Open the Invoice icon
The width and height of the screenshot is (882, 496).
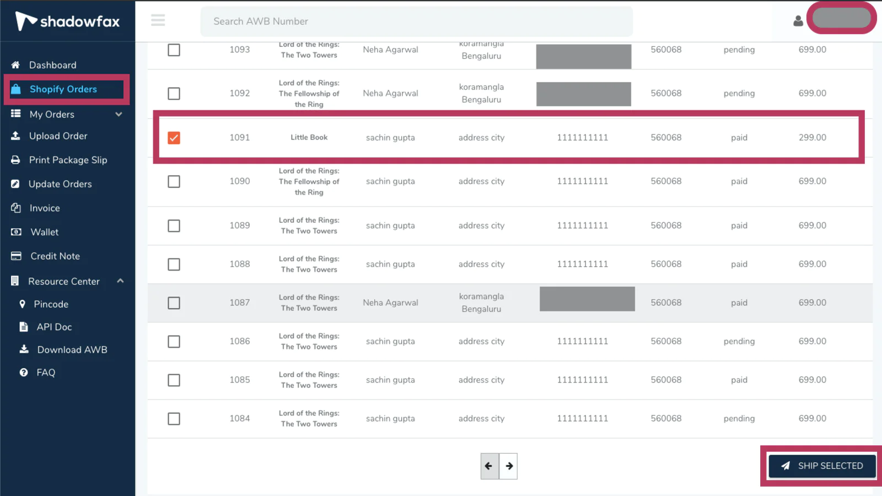(x=16, y=208)
